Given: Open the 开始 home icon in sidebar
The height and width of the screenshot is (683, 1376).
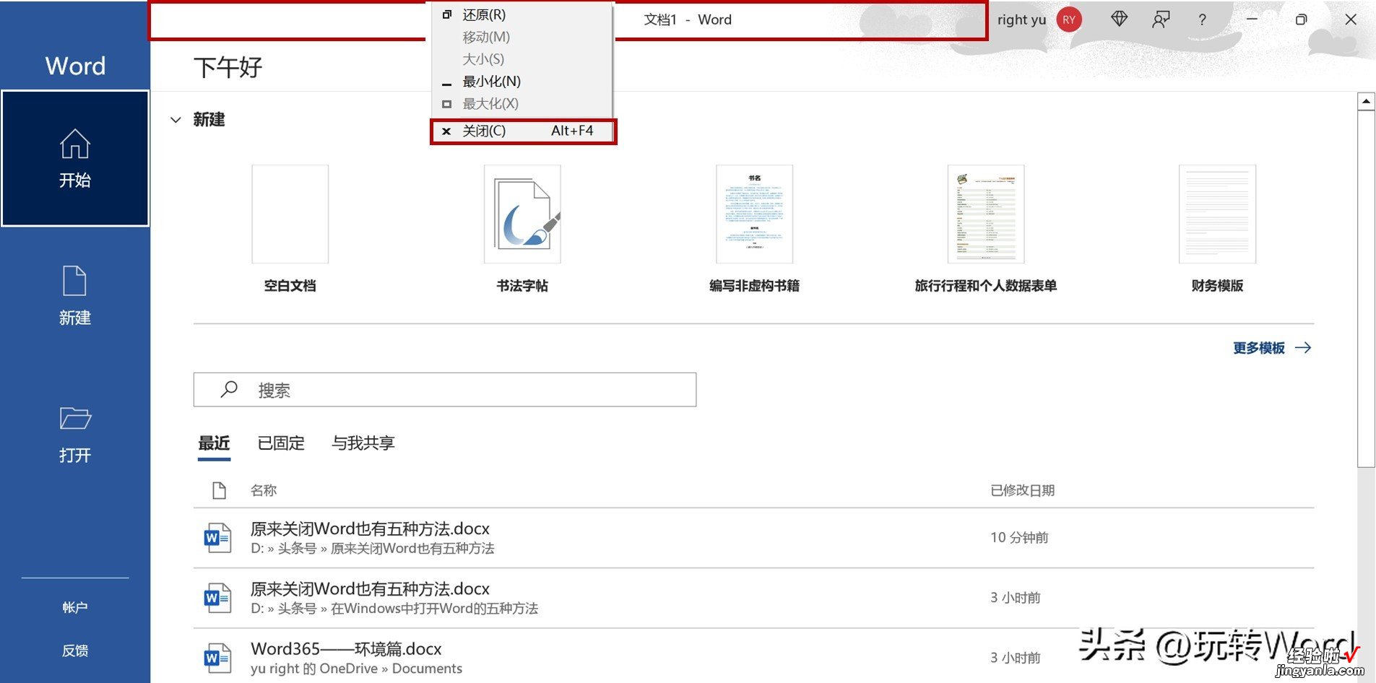Looking at the screenshot, I should click(75, 158).
